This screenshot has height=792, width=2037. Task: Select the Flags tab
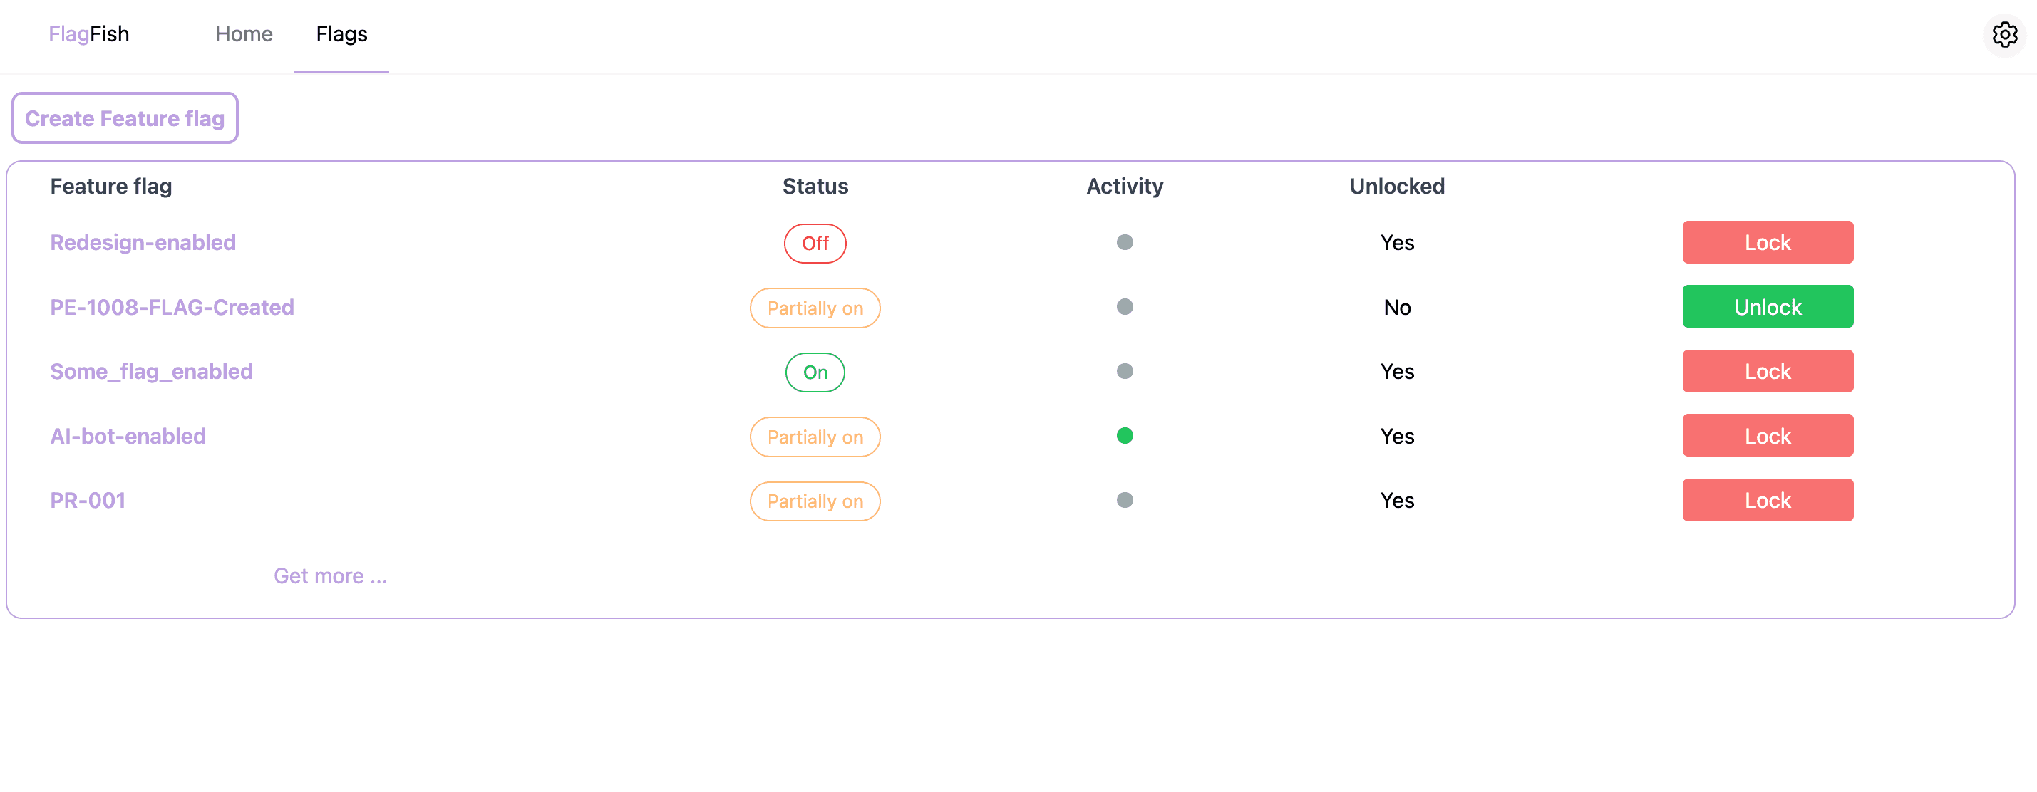pos(341,34)
